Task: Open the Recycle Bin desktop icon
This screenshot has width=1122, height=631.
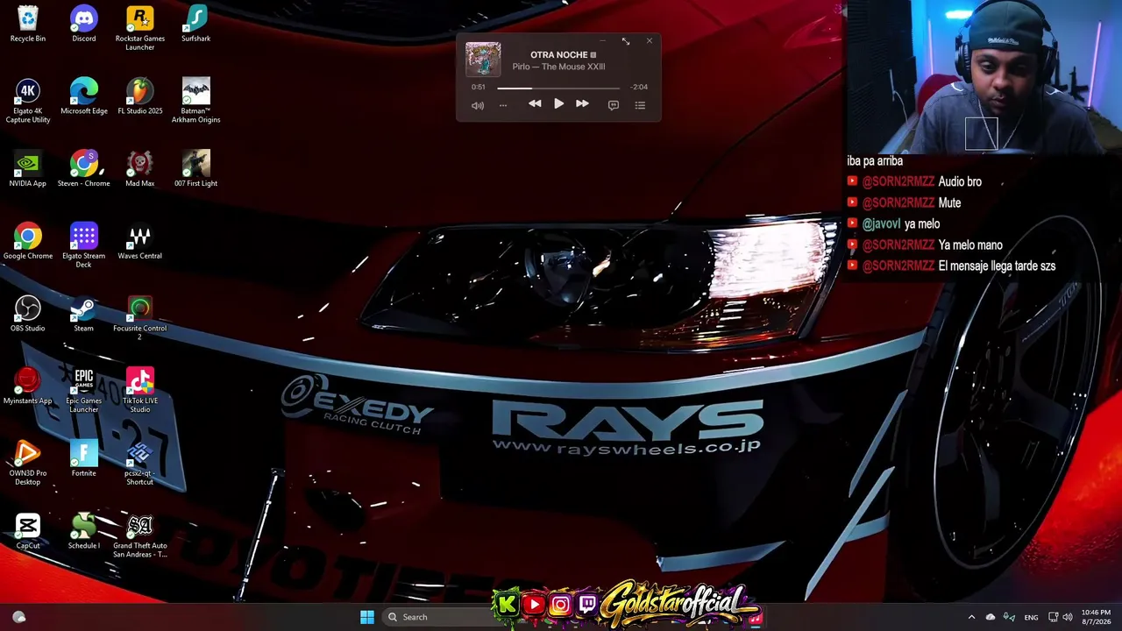Action: (x=28, y=25)
